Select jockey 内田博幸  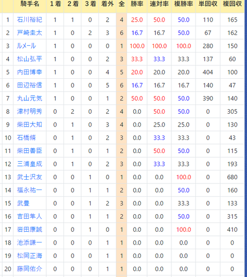click(x=29, y=72)
